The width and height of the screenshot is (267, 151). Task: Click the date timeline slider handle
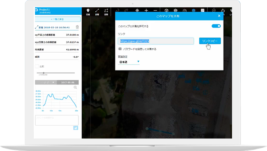(x=43, y=73)
